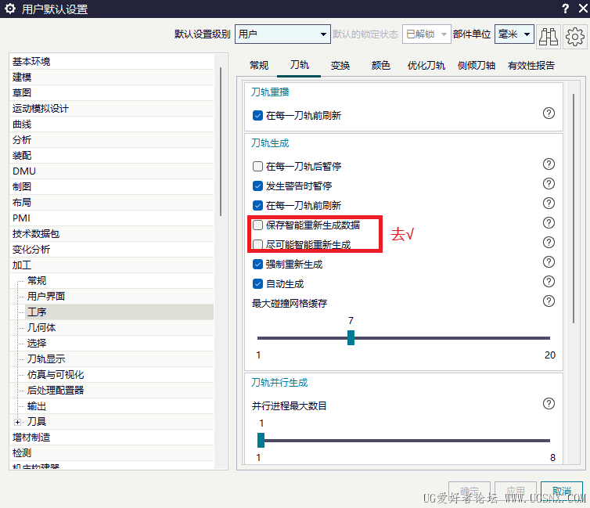Screen dimensions: 590x508
Task: Uncheck 强制重新生成 checkbox
Action: pyautogui.click(x=257, y=264)
